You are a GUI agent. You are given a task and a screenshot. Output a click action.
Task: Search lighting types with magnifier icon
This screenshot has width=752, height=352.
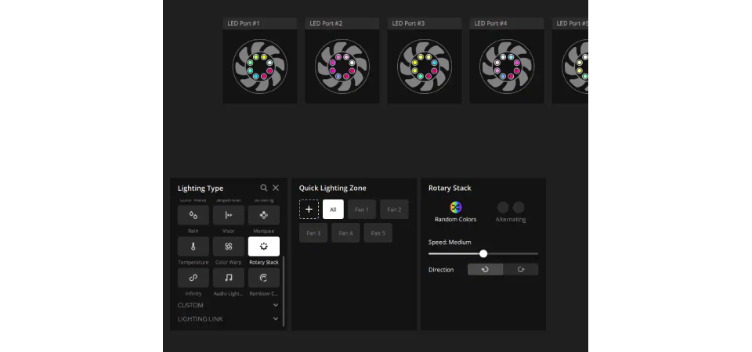pos(264,189)
